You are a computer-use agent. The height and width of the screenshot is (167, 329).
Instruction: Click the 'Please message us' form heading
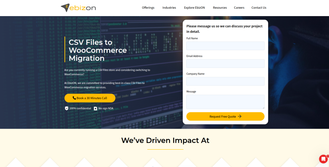[x=225, y=29]
